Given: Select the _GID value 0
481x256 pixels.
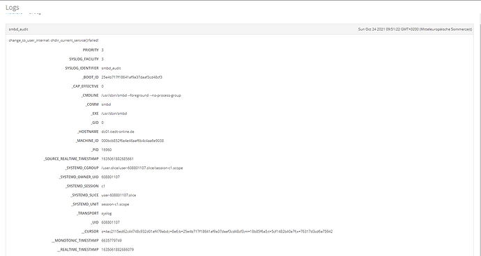Looking at the screenshot, I should tap(102, 122).
